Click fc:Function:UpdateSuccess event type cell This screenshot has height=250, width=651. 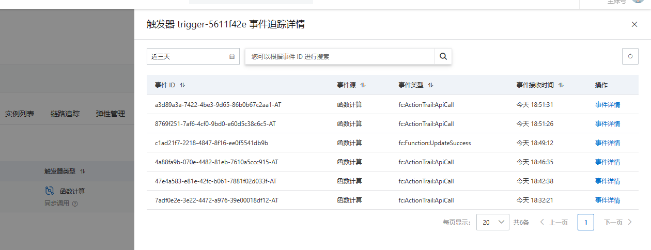435,143
